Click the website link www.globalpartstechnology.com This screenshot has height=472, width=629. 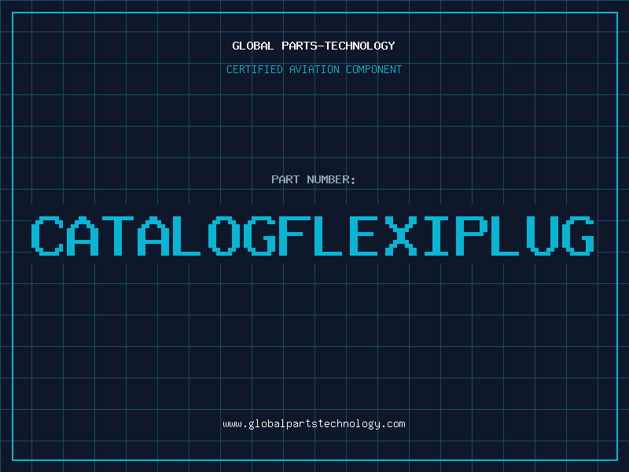(x=314, y=424)
